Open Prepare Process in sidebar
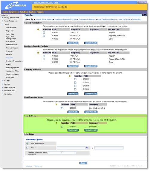Screen dimensions: 150x171 (12, 48)
